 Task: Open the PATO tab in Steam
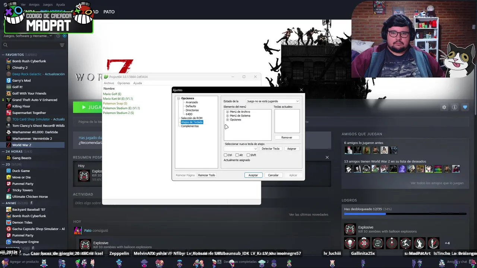109,12
